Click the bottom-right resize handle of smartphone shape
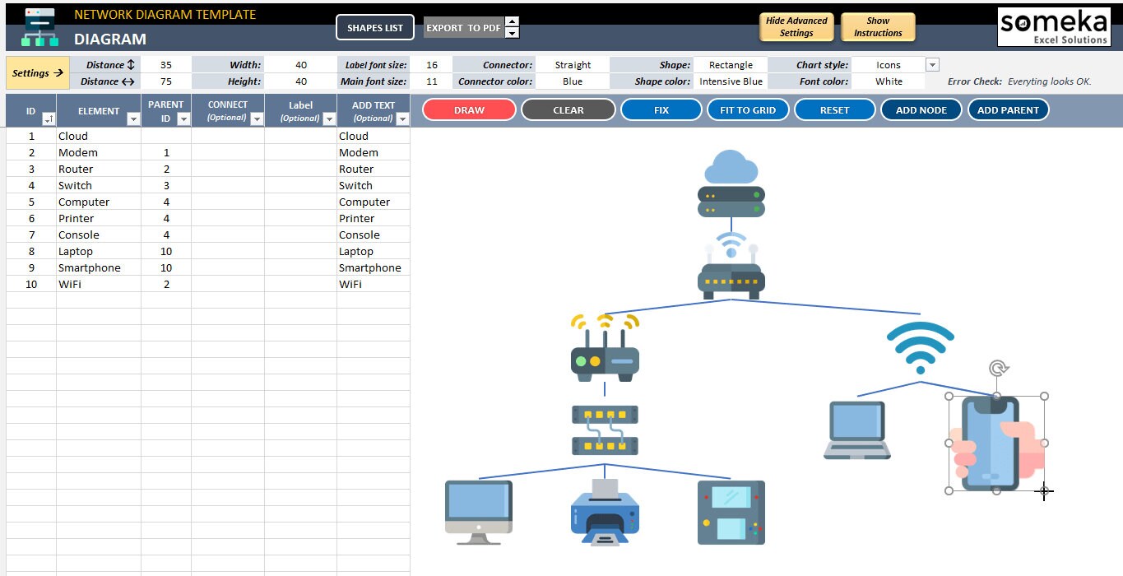This screenshot has height=576, width=1123. (x=1044, y=490)
